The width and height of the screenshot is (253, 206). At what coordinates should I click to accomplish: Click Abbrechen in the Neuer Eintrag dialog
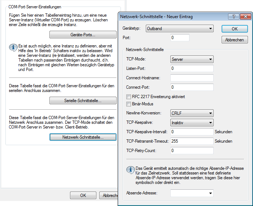tap(235, 40)
